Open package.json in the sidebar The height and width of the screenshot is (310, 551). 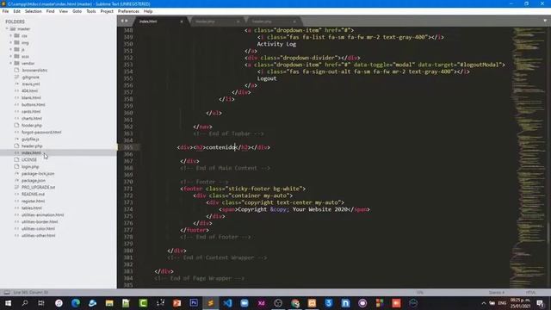click(34, 180)
